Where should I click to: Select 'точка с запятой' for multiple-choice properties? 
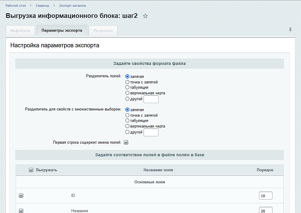(x=127, y=115)
